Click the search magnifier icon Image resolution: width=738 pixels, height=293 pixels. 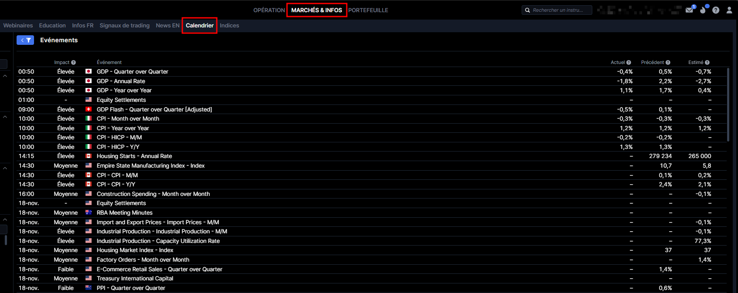[527, 10]
